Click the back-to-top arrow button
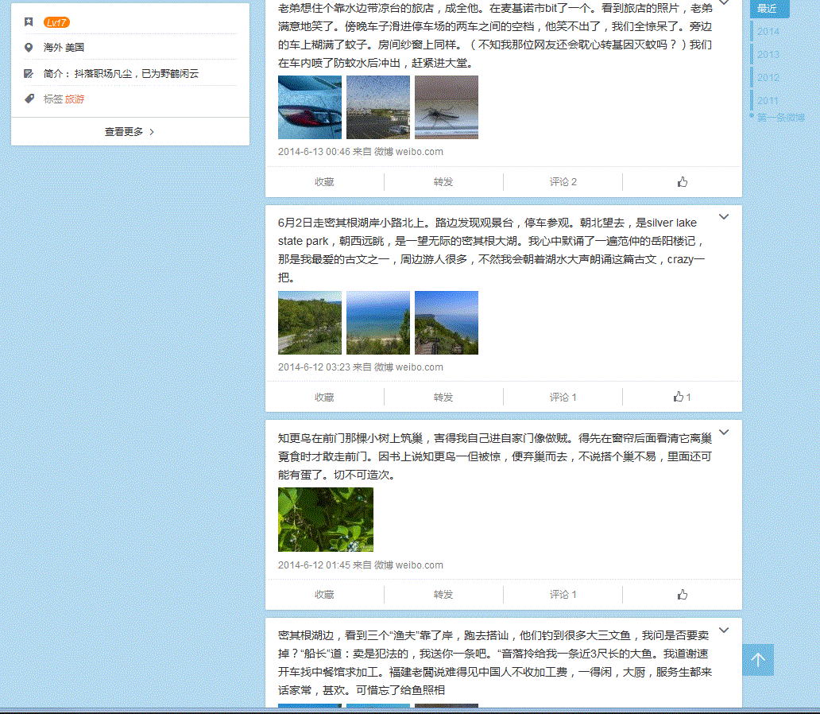The width and height of the screenshot is (820, 714). point(757,660)
